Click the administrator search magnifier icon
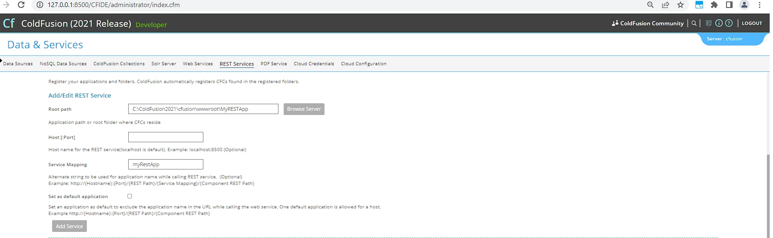773x238 pixels. point(694,23)
